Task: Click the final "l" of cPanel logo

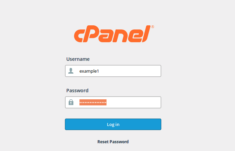Action: click(x=146, y=34)
